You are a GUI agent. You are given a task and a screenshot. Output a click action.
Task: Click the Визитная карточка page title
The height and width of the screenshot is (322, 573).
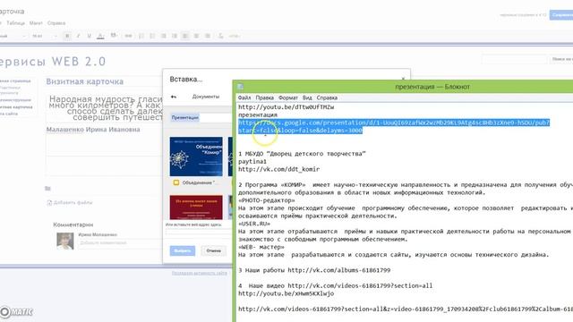tap(84, 81)
